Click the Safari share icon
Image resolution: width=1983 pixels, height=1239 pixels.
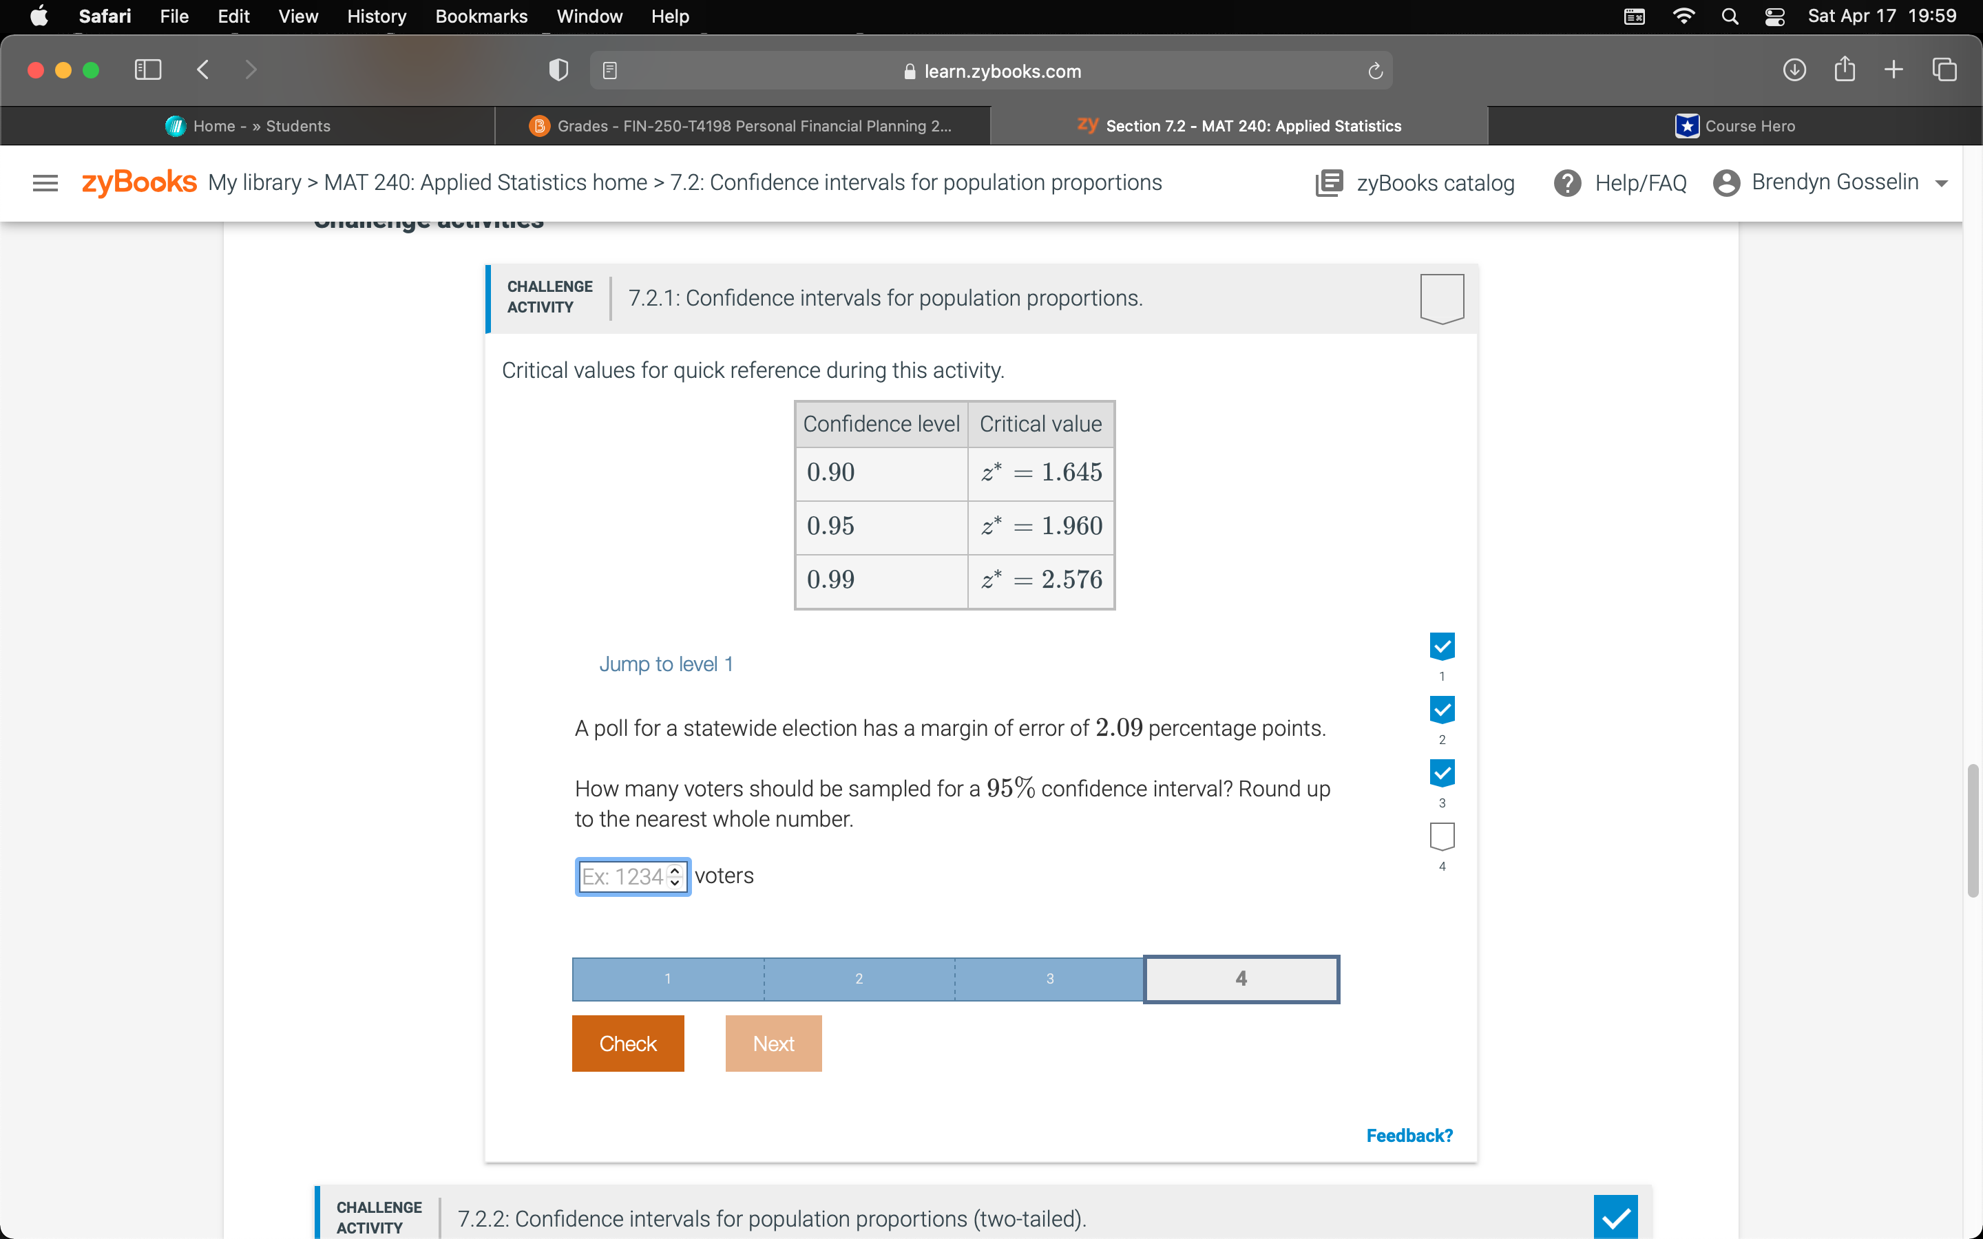[1844, 70]
